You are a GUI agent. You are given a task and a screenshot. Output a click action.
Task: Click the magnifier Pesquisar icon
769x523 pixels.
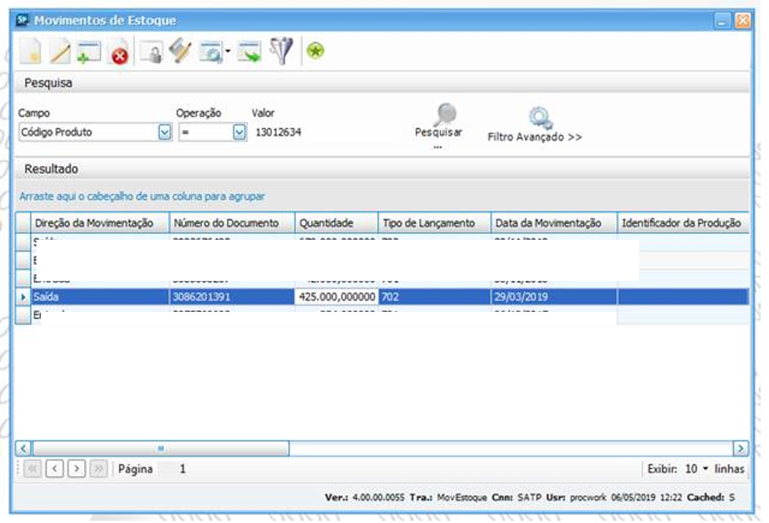[444, 115]
